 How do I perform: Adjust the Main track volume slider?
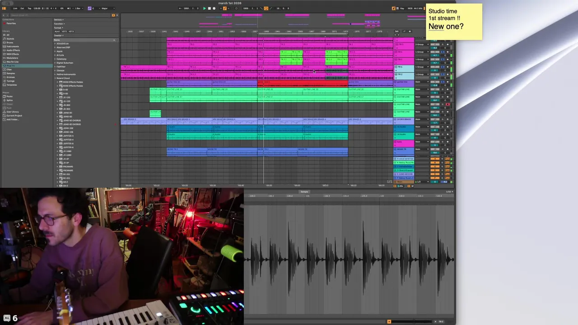(435, 182)
